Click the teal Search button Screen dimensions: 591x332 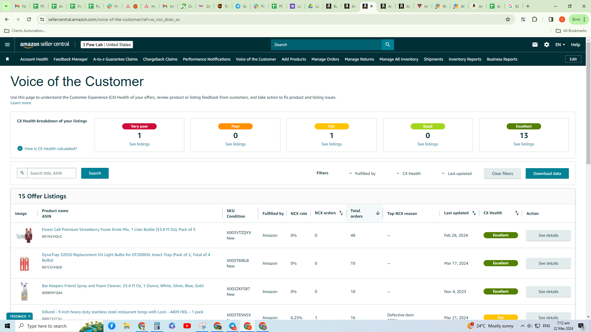click(x=95, y=173)
